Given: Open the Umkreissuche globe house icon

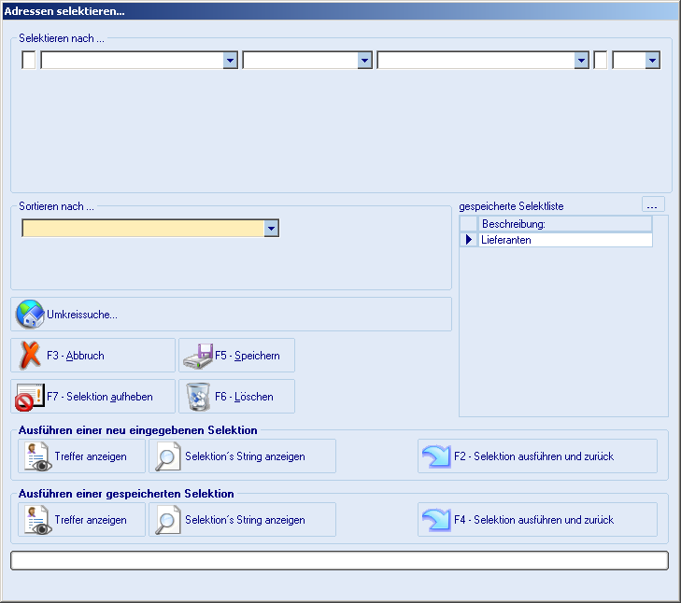Looking at the screenshot, I should (x=30, y=314).
